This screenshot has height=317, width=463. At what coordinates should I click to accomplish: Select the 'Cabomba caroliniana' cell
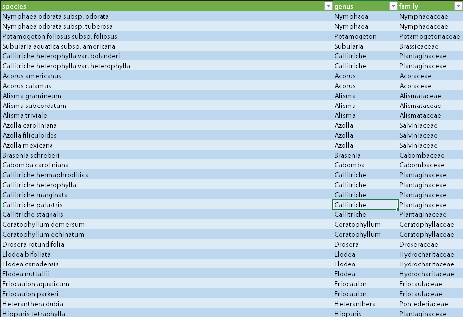167,165
